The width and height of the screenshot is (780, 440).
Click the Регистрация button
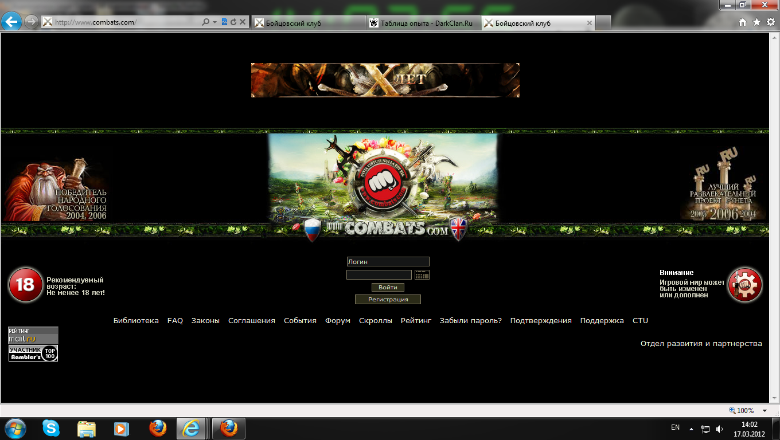coord(388,300)
